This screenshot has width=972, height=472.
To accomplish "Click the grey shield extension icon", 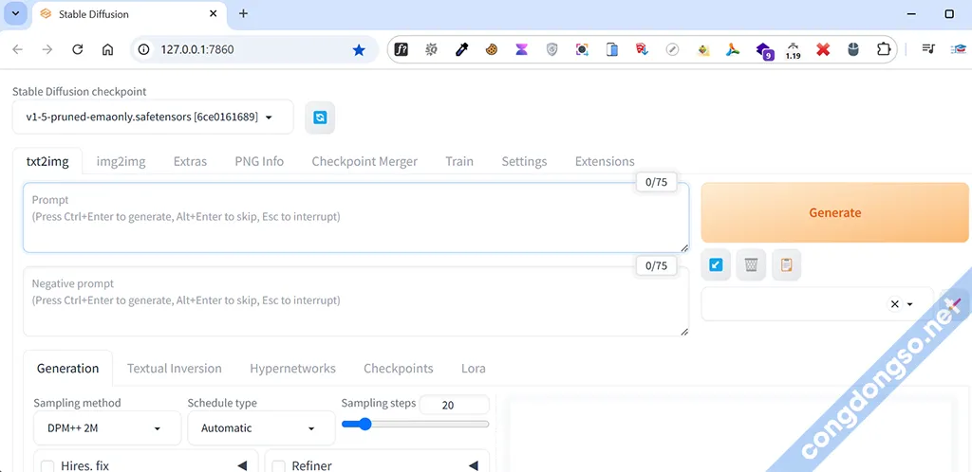I will (x=551, y=49).
